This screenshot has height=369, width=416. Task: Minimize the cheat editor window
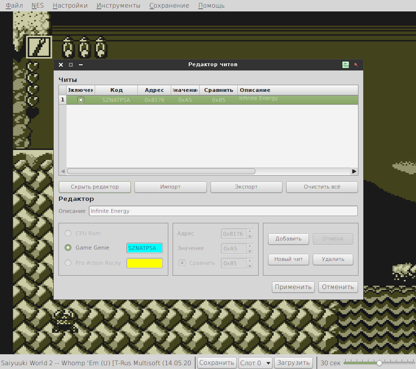pyautogui.click(x=81, y=65)
